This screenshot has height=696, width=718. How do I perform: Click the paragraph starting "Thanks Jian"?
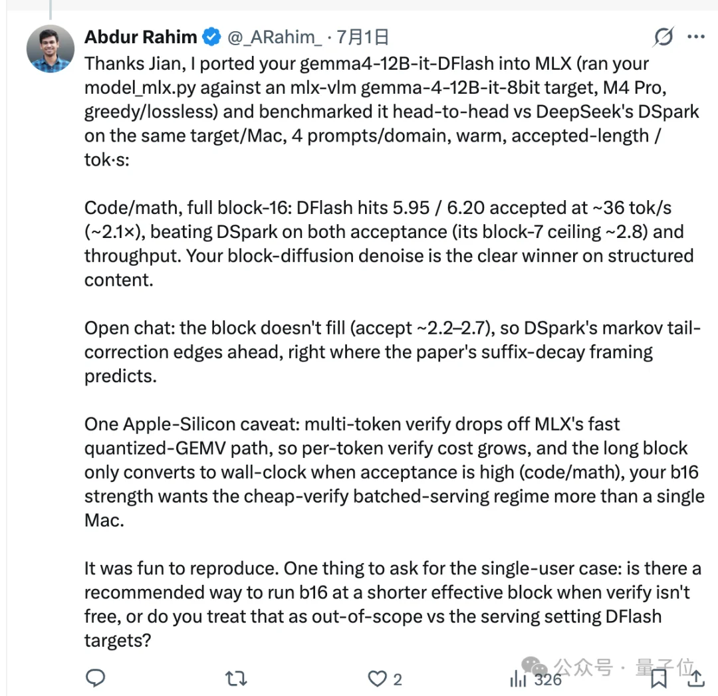pyautogui.click(x=392, y=112)
